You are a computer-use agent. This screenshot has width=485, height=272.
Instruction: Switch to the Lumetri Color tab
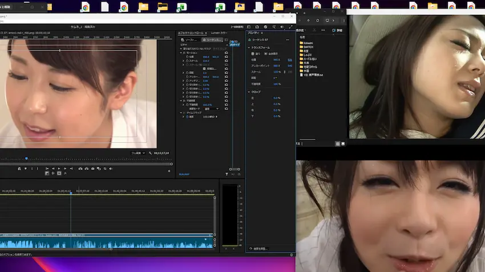coord(219,32)
